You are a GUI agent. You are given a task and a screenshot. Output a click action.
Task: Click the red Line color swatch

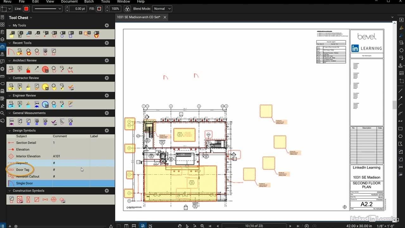point(26,9)
